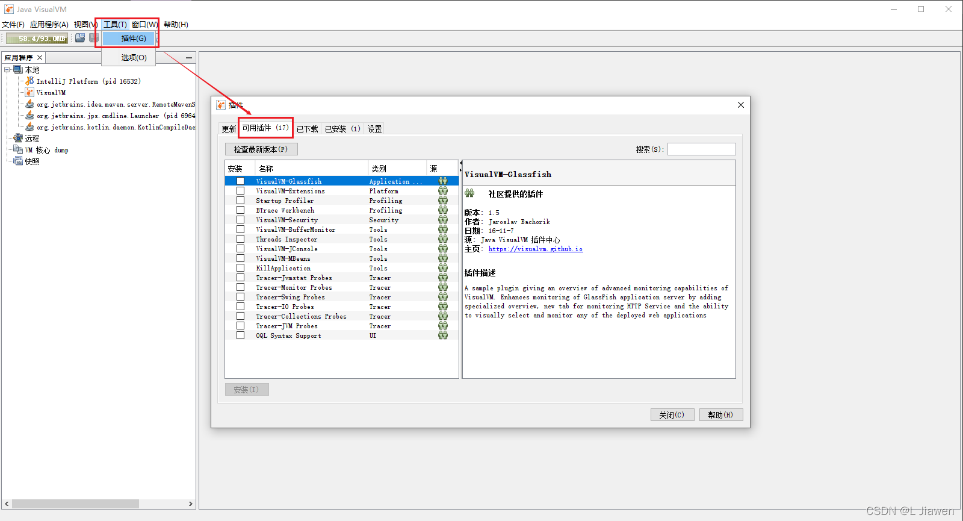Image resolution: width=963 pixels, height=521 pixels.
Task: Click Java icon of jps.cmdline.Launcher process
Action: (x=29, y=115)
